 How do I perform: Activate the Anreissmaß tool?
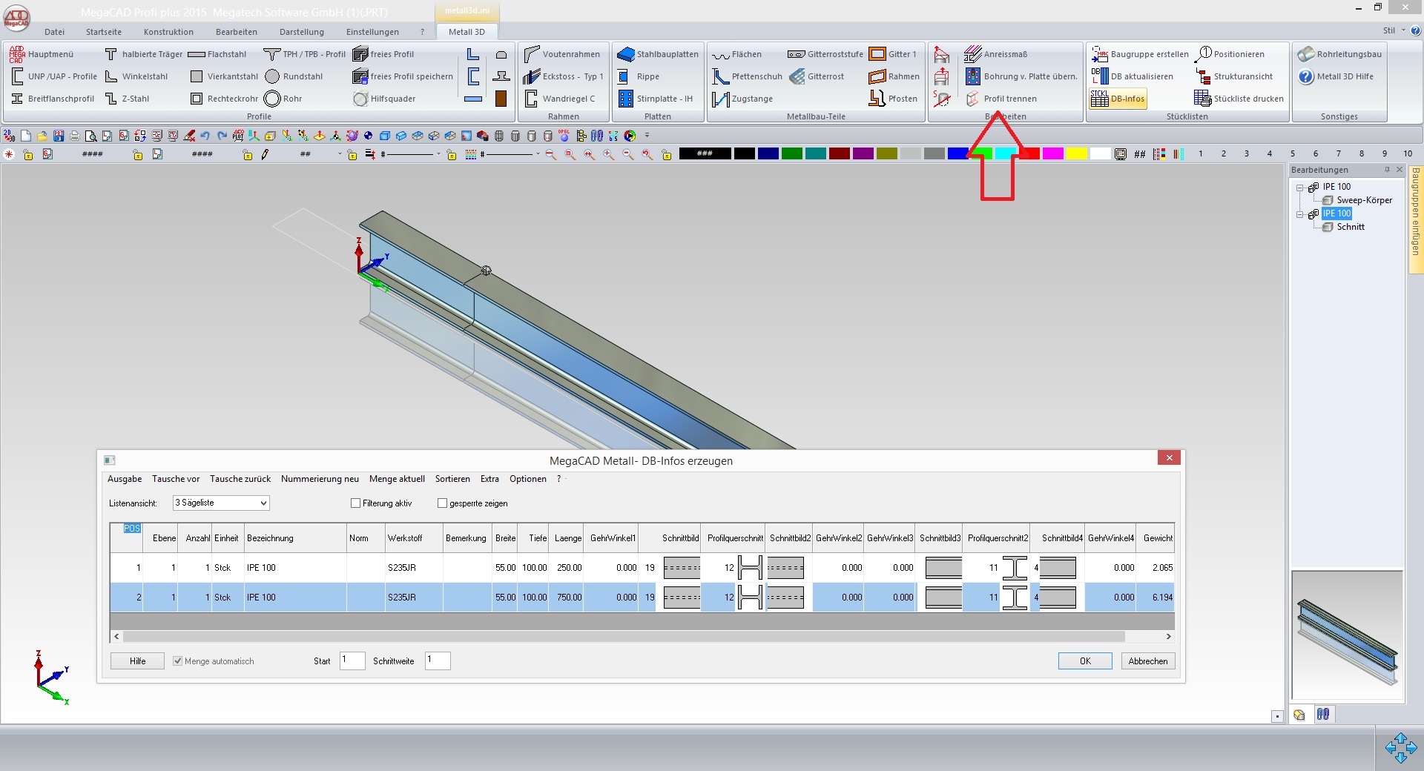click(995, 54)
